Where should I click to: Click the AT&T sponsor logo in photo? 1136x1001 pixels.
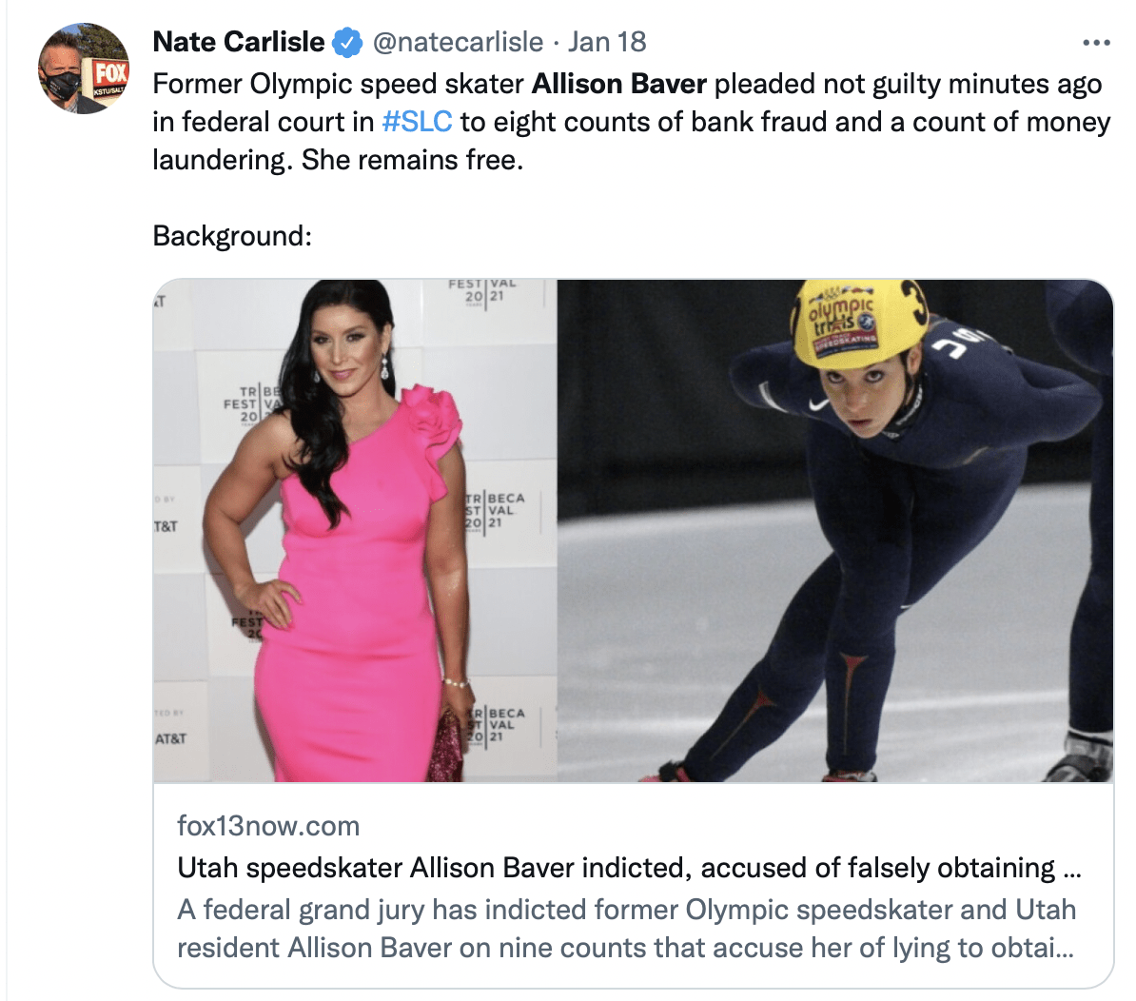point(170,738)
